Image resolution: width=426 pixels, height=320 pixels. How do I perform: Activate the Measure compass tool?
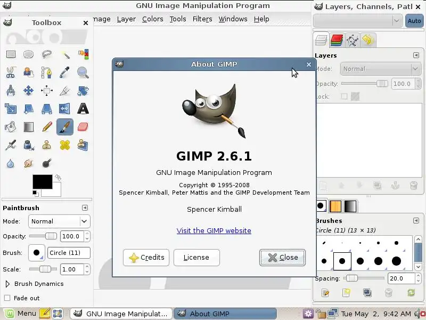click(11, 91)
